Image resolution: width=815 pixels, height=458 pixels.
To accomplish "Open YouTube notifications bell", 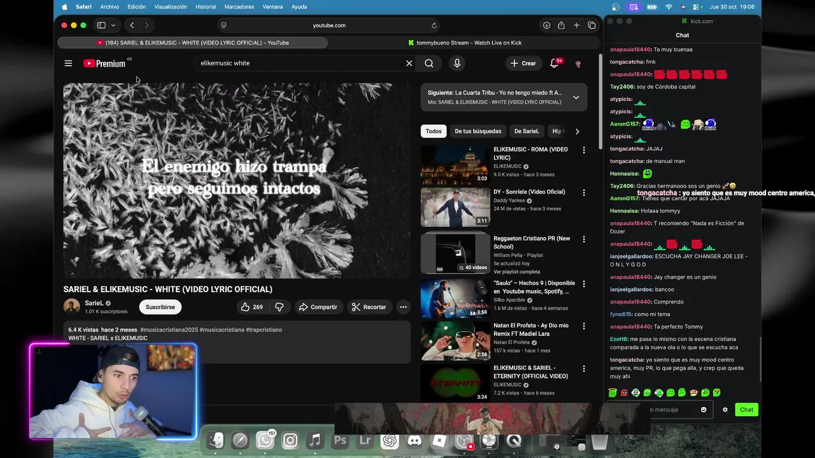I will pyautogui.click(x=555, y=63).
